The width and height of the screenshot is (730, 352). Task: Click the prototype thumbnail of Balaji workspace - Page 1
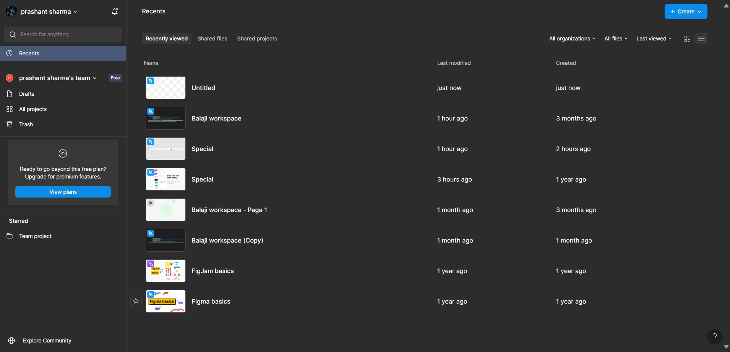pos(165,210)
